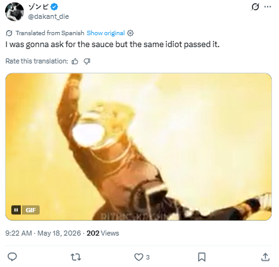This screenshot has height=267, width=279.
Task: Show original Spanish text
Action: (x=106, y=33)
